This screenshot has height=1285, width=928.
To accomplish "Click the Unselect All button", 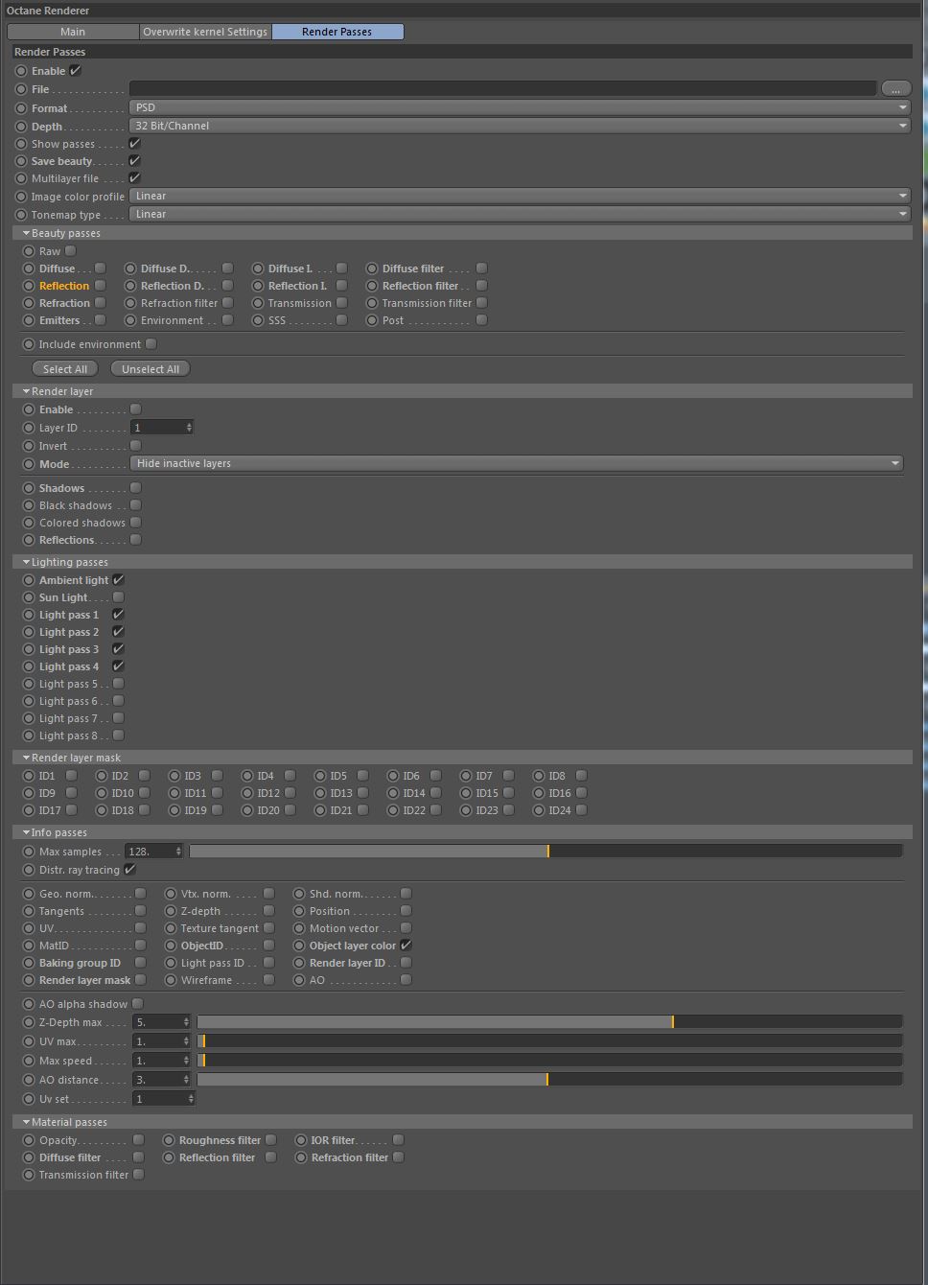I will (151, 369).
